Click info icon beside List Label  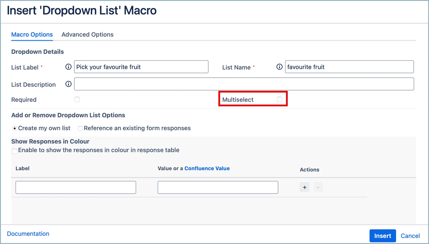coord(68,67)
